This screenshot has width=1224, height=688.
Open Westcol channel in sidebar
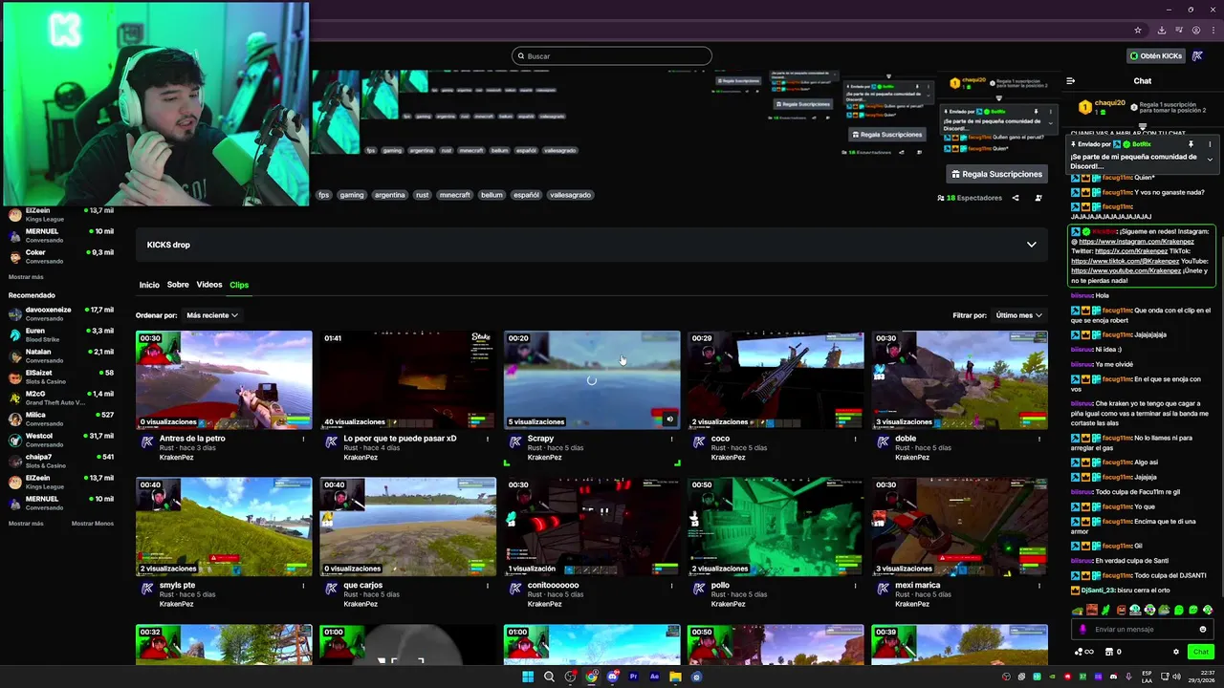click(59, 440)
